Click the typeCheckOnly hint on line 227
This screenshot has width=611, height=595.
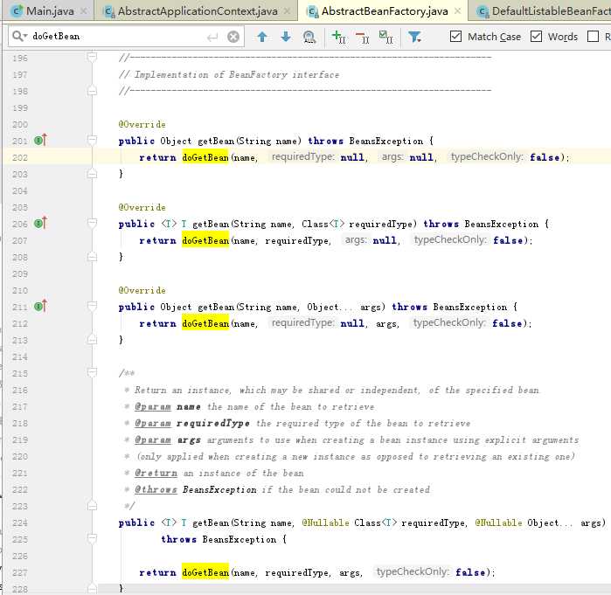click(413, 571)
